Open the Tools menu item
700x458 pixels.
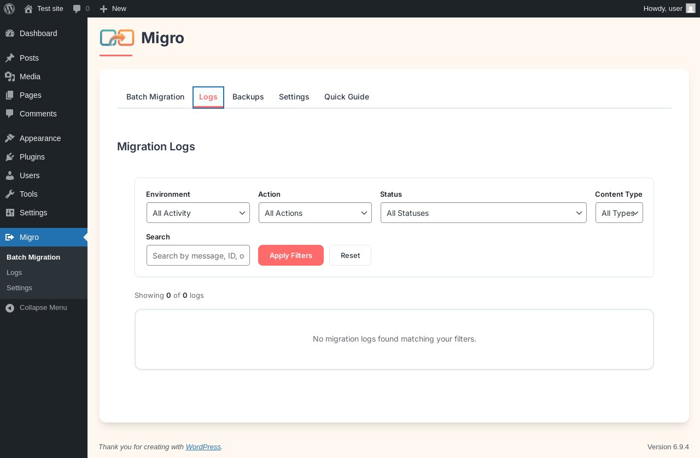click(44, 194)
